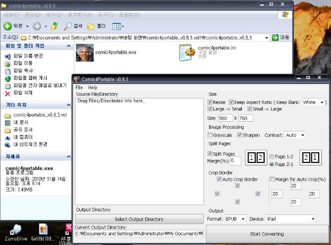This screenshot has height=245, width=331.
Task: Select the Page 2-1 radio button
Action: coord(272,164)
